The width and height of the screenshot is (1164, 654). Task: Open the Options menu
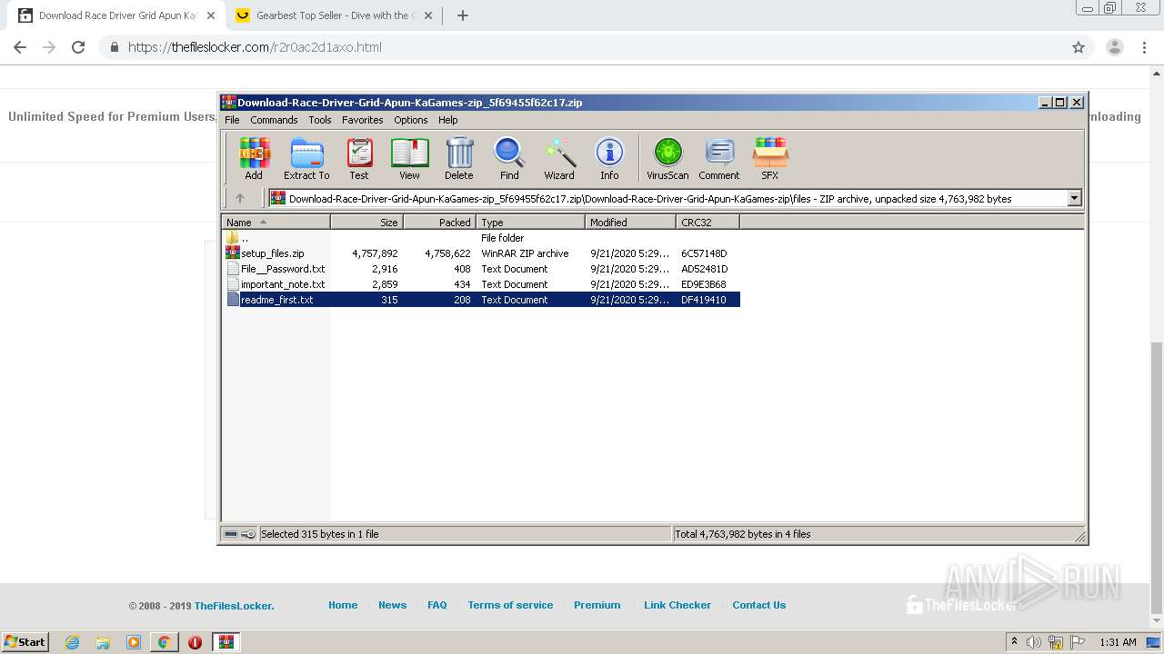[x=410, y=120]
